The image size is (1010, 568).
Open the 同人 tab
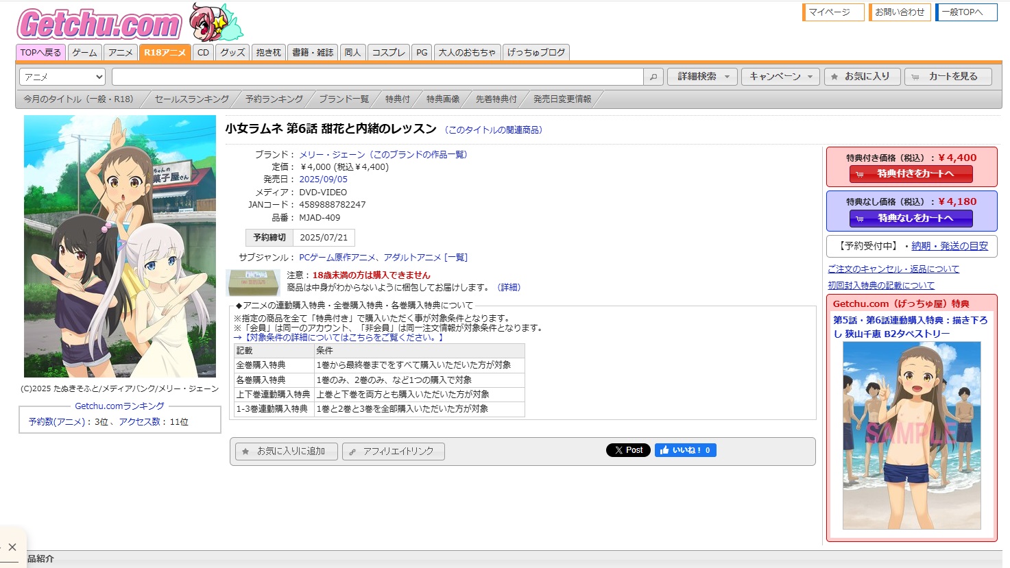(x=352, y=53)
